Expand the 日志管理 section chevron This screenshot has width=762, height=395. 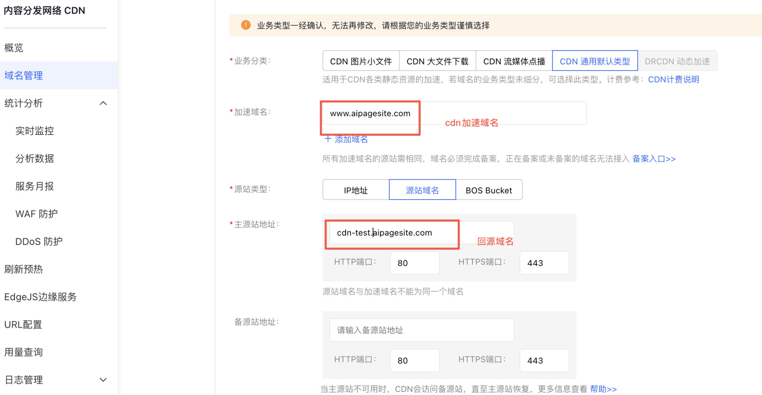[x=103, y=380]
